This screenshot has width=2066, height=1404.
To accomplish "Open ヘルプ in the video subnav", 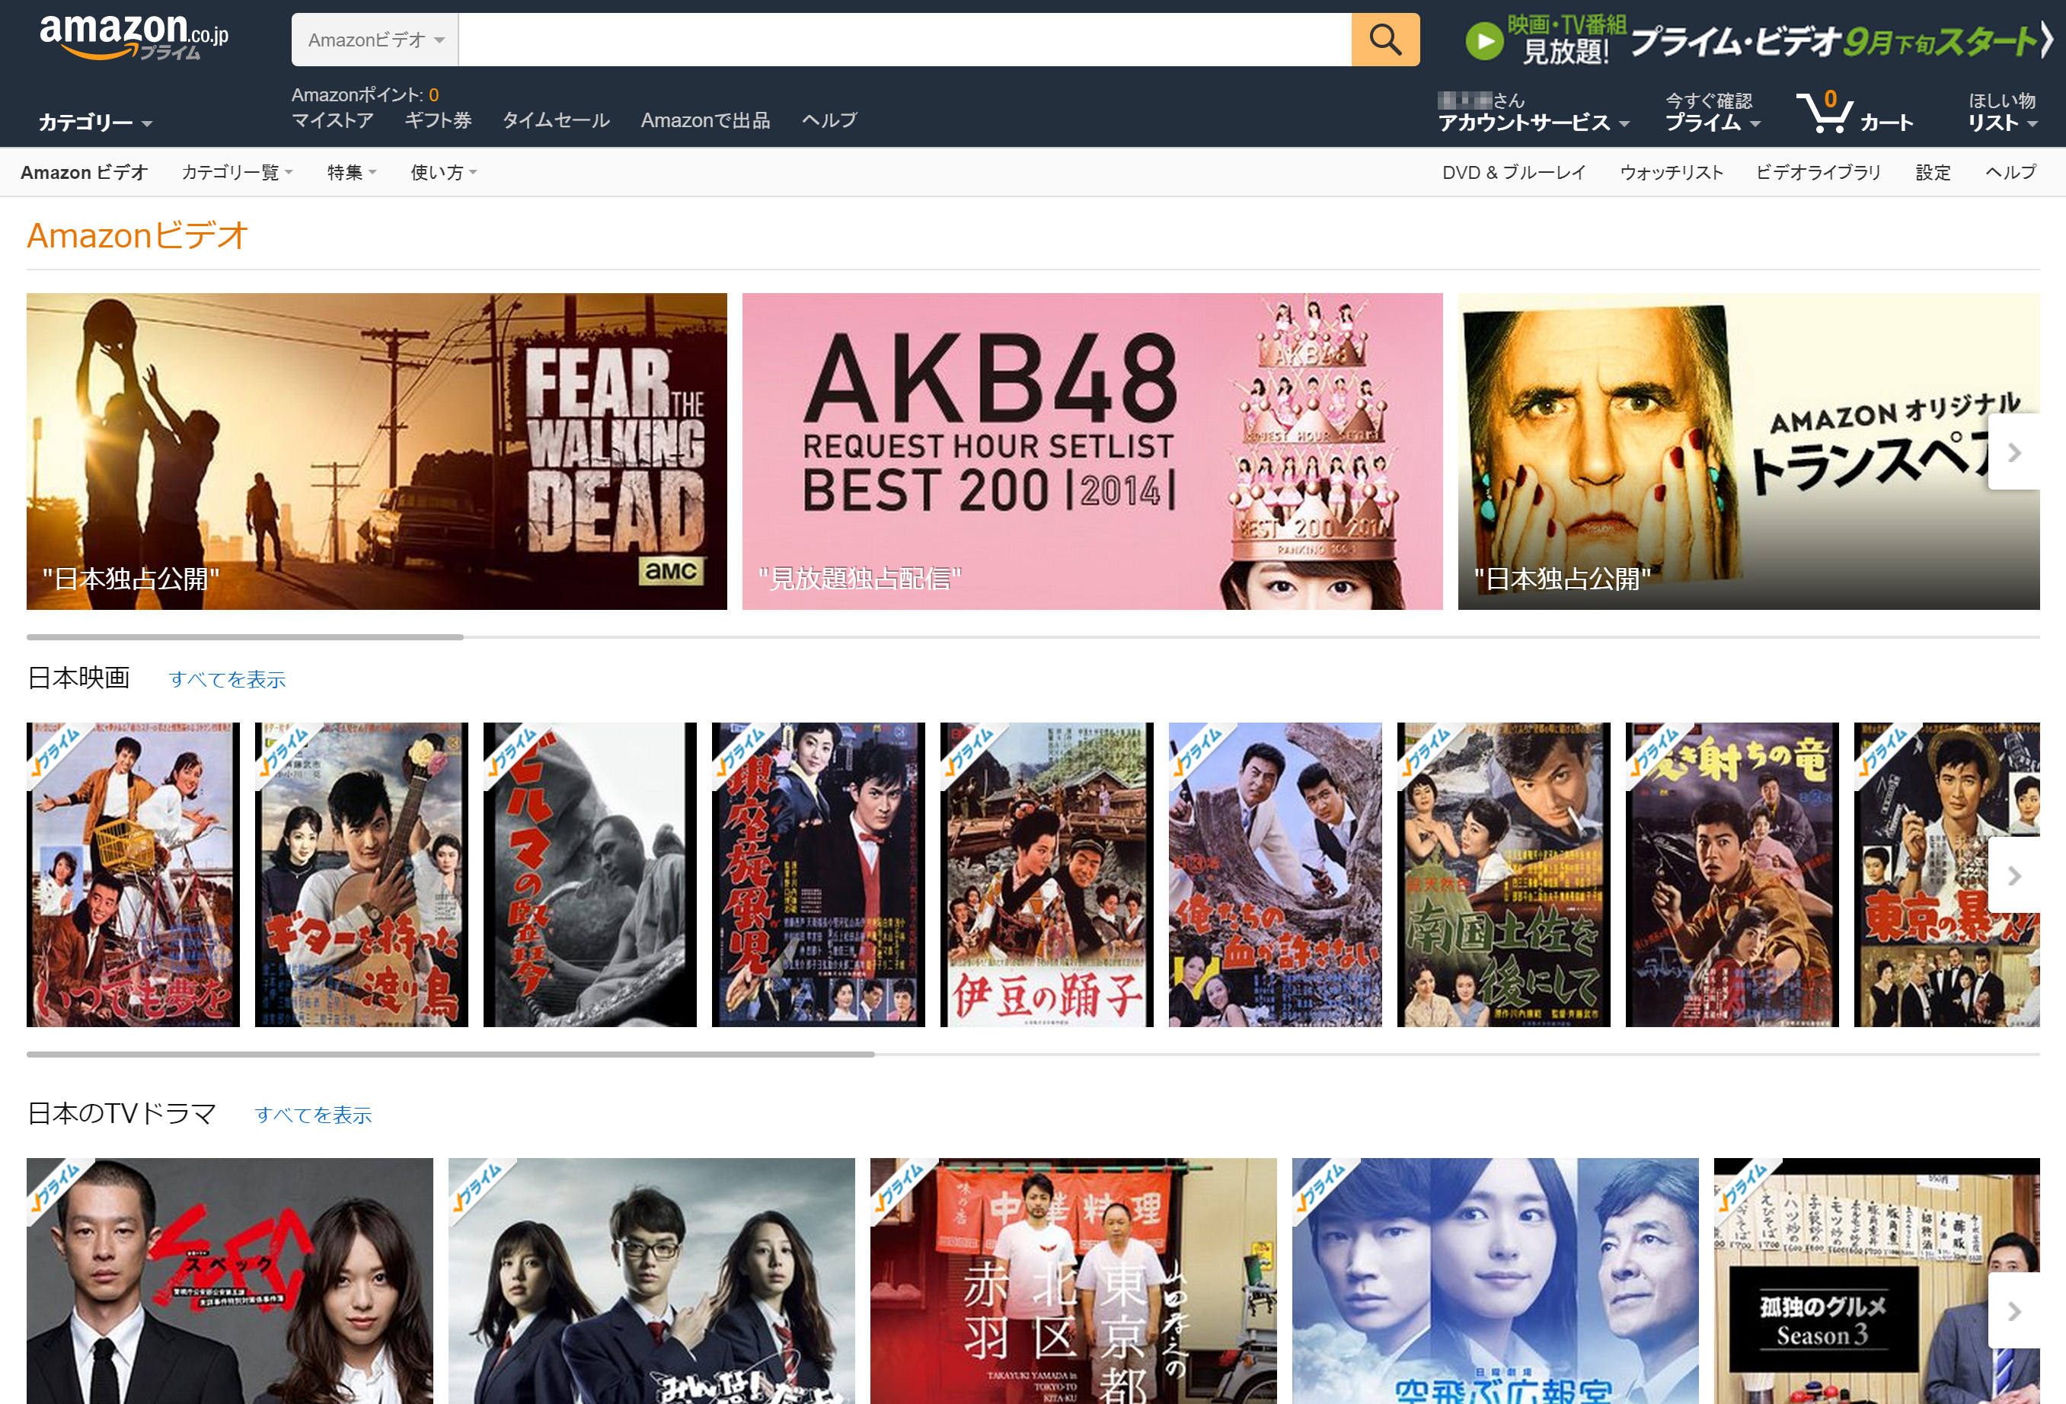I will (x=2011, y=172).
